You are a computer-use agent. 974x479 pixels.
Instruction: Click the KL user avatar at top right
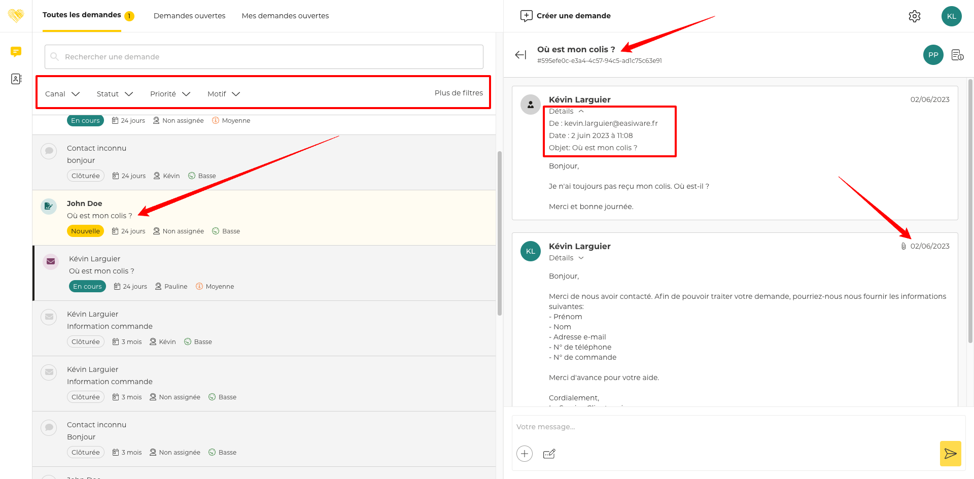tap(951, 16)
